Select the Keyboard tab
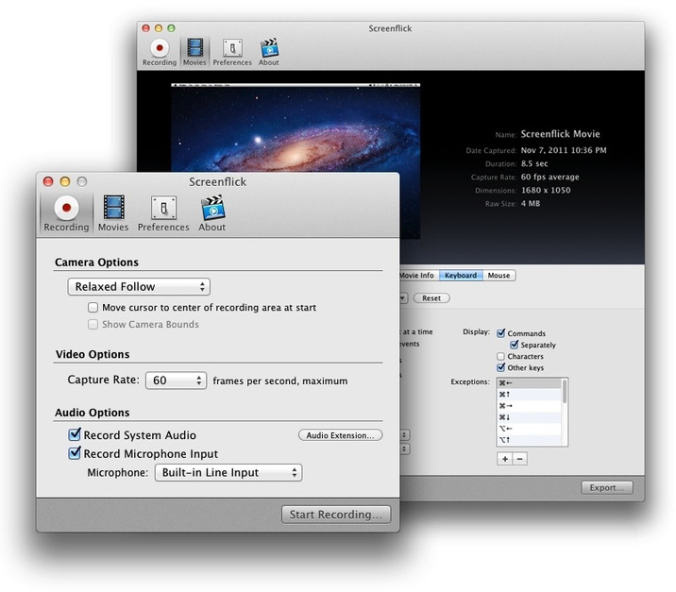676x592 pixels. (461, 276)
